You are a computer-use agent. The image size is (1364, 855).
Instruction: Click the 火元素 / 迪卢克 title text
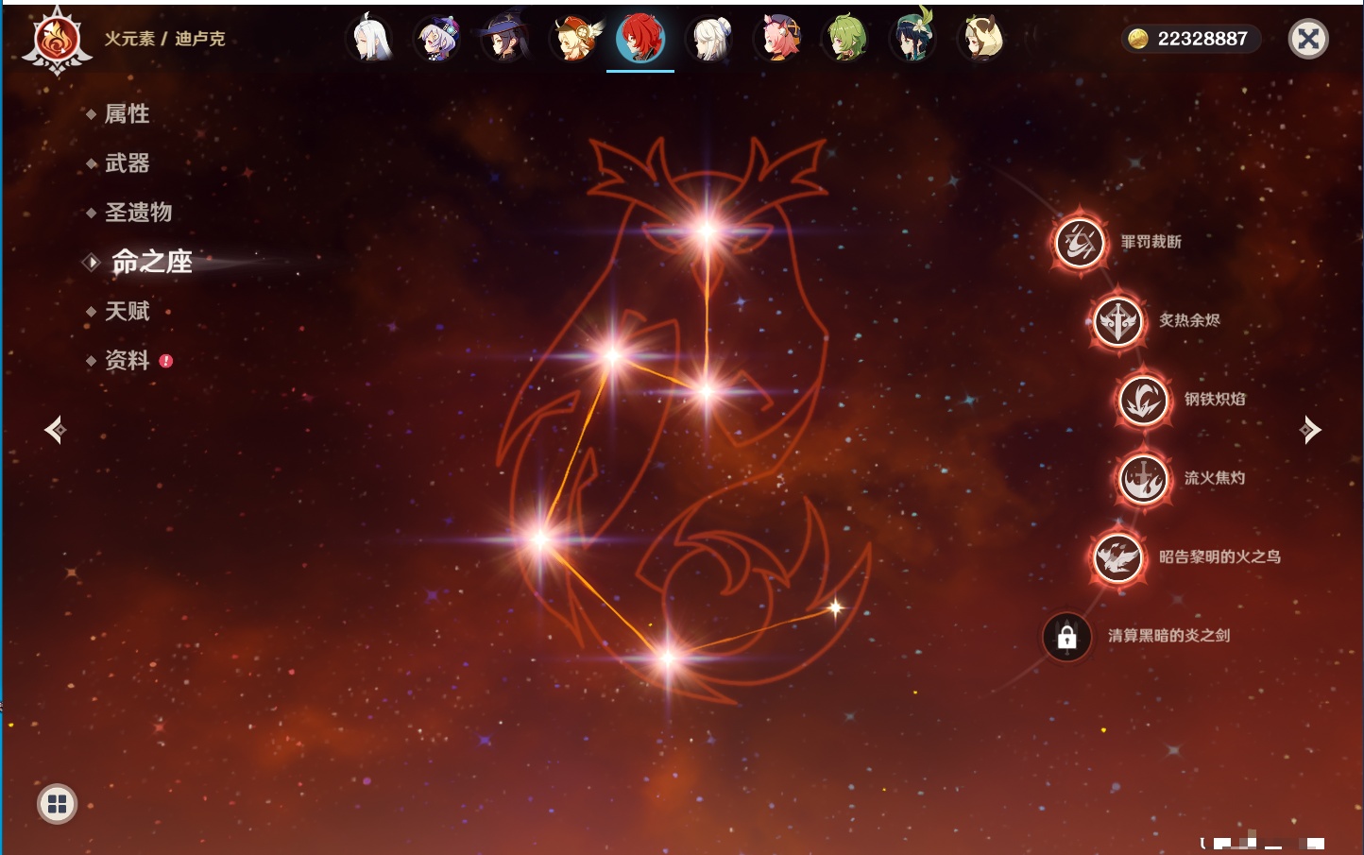[x=164, y=39]
